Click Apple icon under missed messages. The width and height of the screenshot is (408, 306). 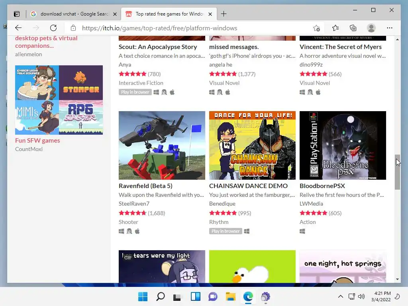(x=228, y=92)
